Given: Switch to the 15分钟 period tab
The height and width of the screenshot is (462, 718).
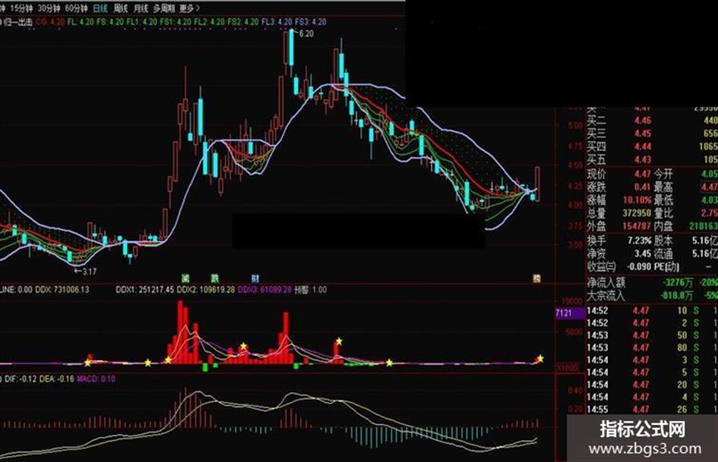Looking at the screenshot, I should coord(21,8).
